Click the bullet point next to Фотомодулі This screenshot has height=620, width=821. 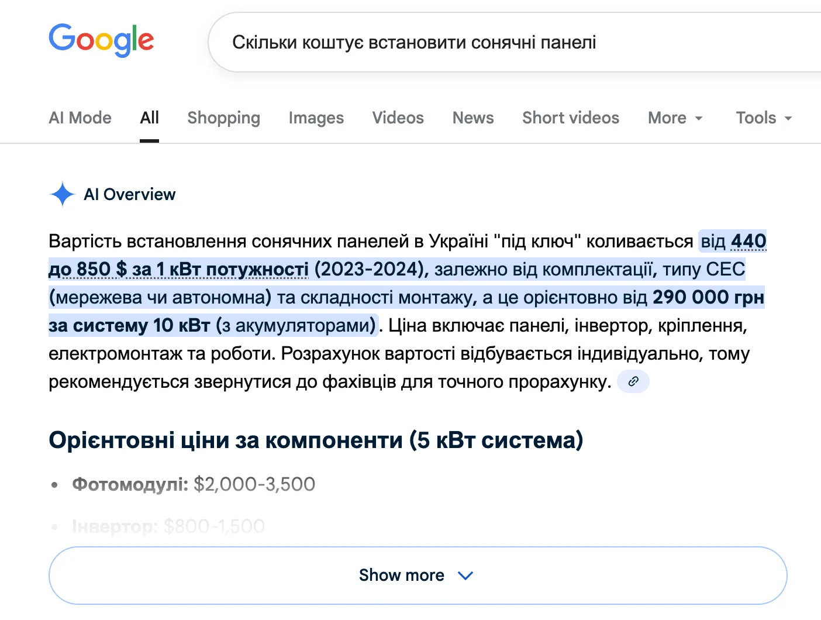[56, 484]
